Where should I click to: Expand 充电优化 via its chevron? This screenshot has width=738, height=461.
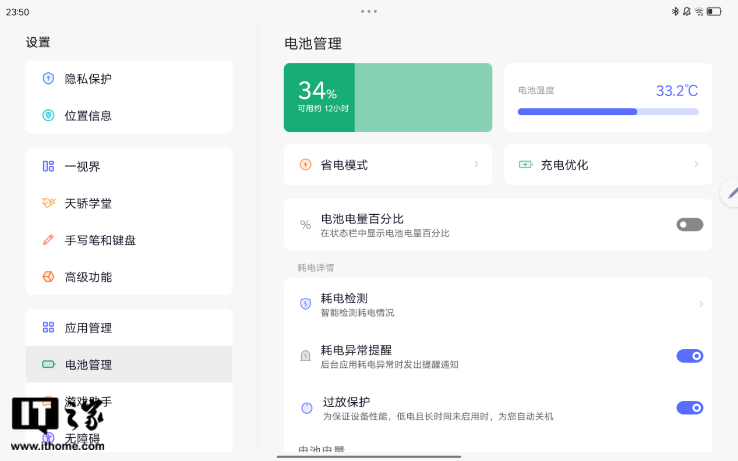[697, 165]
